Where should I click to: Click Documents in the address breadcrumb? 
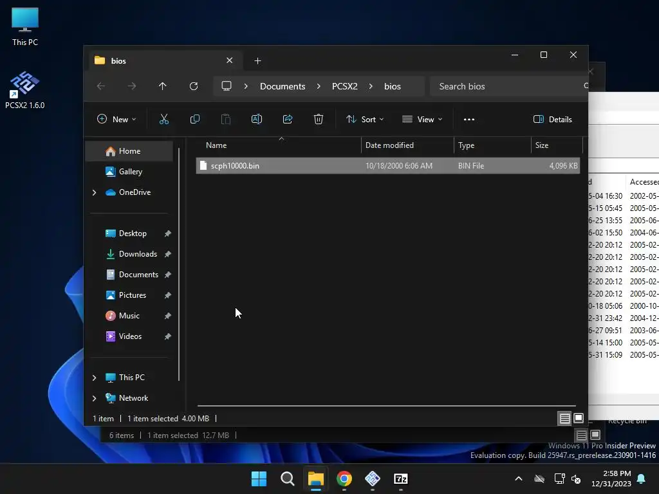point(283,86)
